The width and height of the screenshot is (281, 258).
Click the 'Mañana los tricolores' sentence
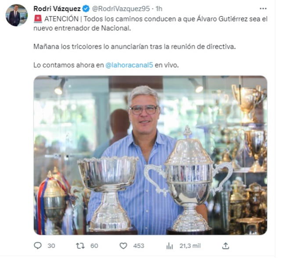(135, 47)
